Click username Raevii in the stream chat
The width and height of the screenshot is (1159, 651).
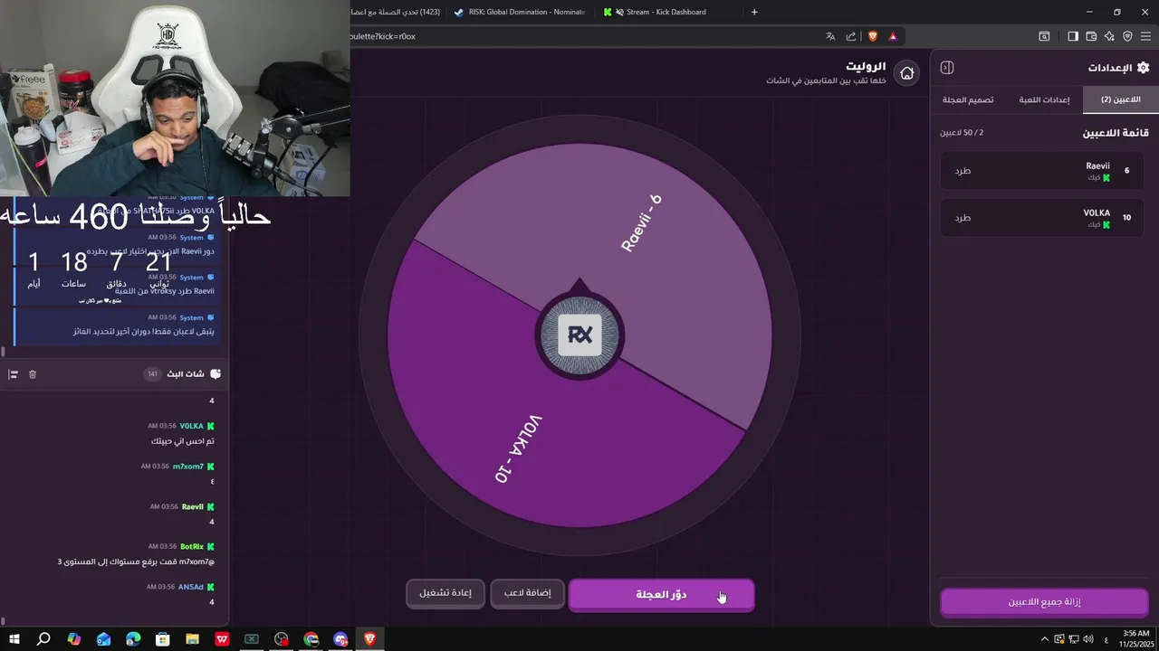(193, 507)
